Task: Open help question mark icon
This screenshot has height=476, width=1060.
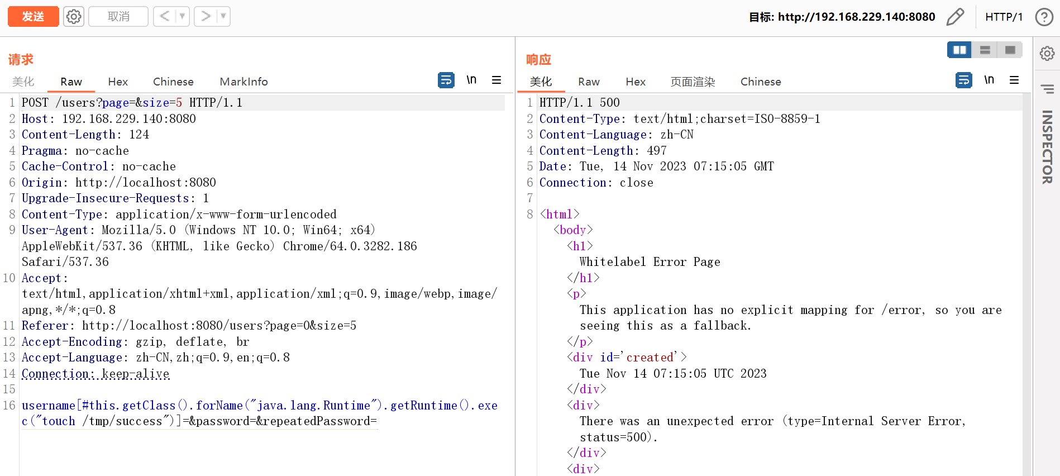Action: tap(1044, 17)
